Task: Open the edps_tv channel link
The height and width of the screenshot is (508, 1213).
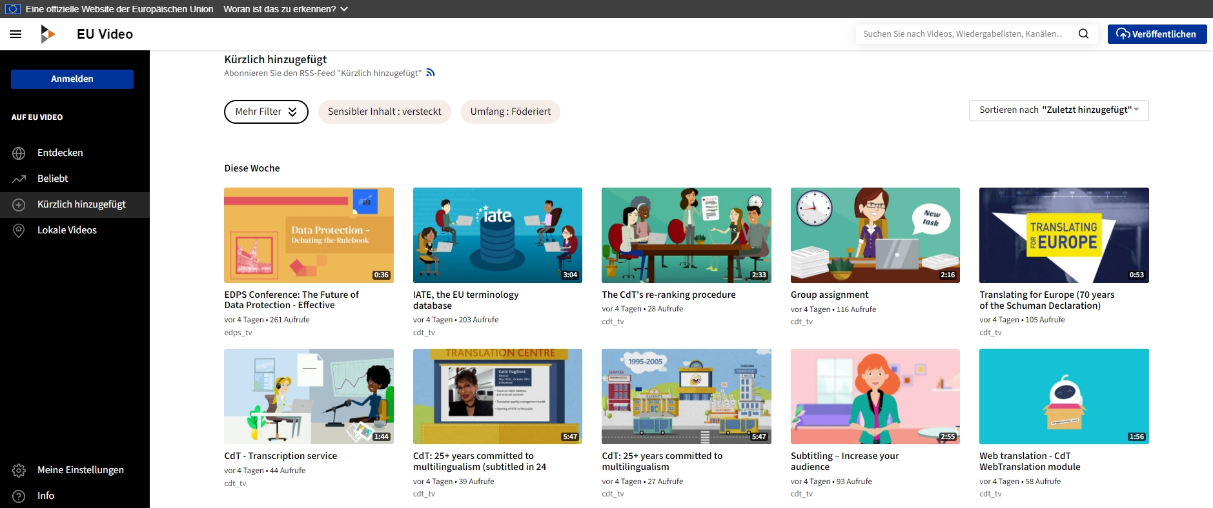Action: tap(238, 333)
